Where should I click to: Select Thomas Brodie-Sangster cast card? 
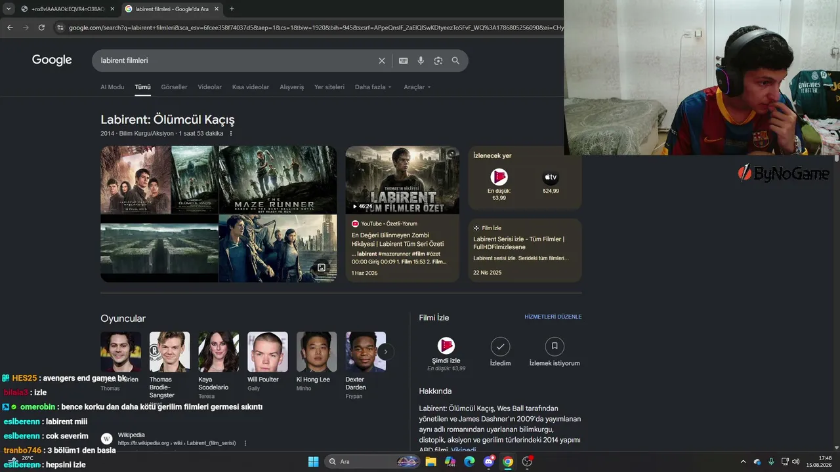coord(169,365)
